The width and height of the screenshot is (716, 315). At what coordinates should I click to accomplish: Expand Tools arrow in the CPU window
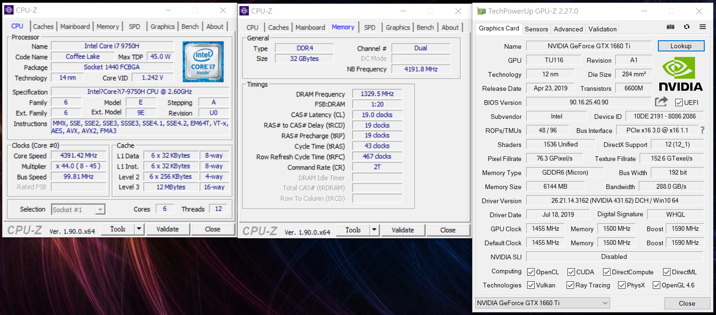pos(139,229)
